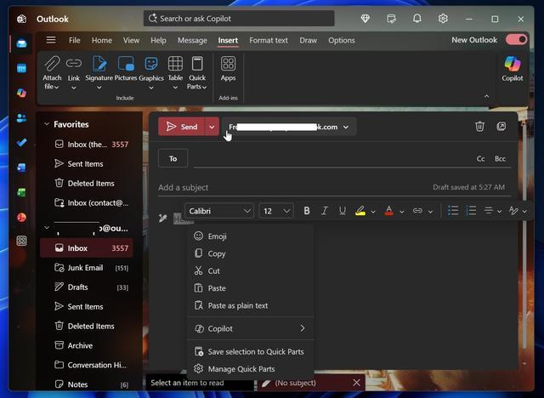This screenshot has width=544, height=398.
Task: Start a bulleted list
Action: pos(453,211)
